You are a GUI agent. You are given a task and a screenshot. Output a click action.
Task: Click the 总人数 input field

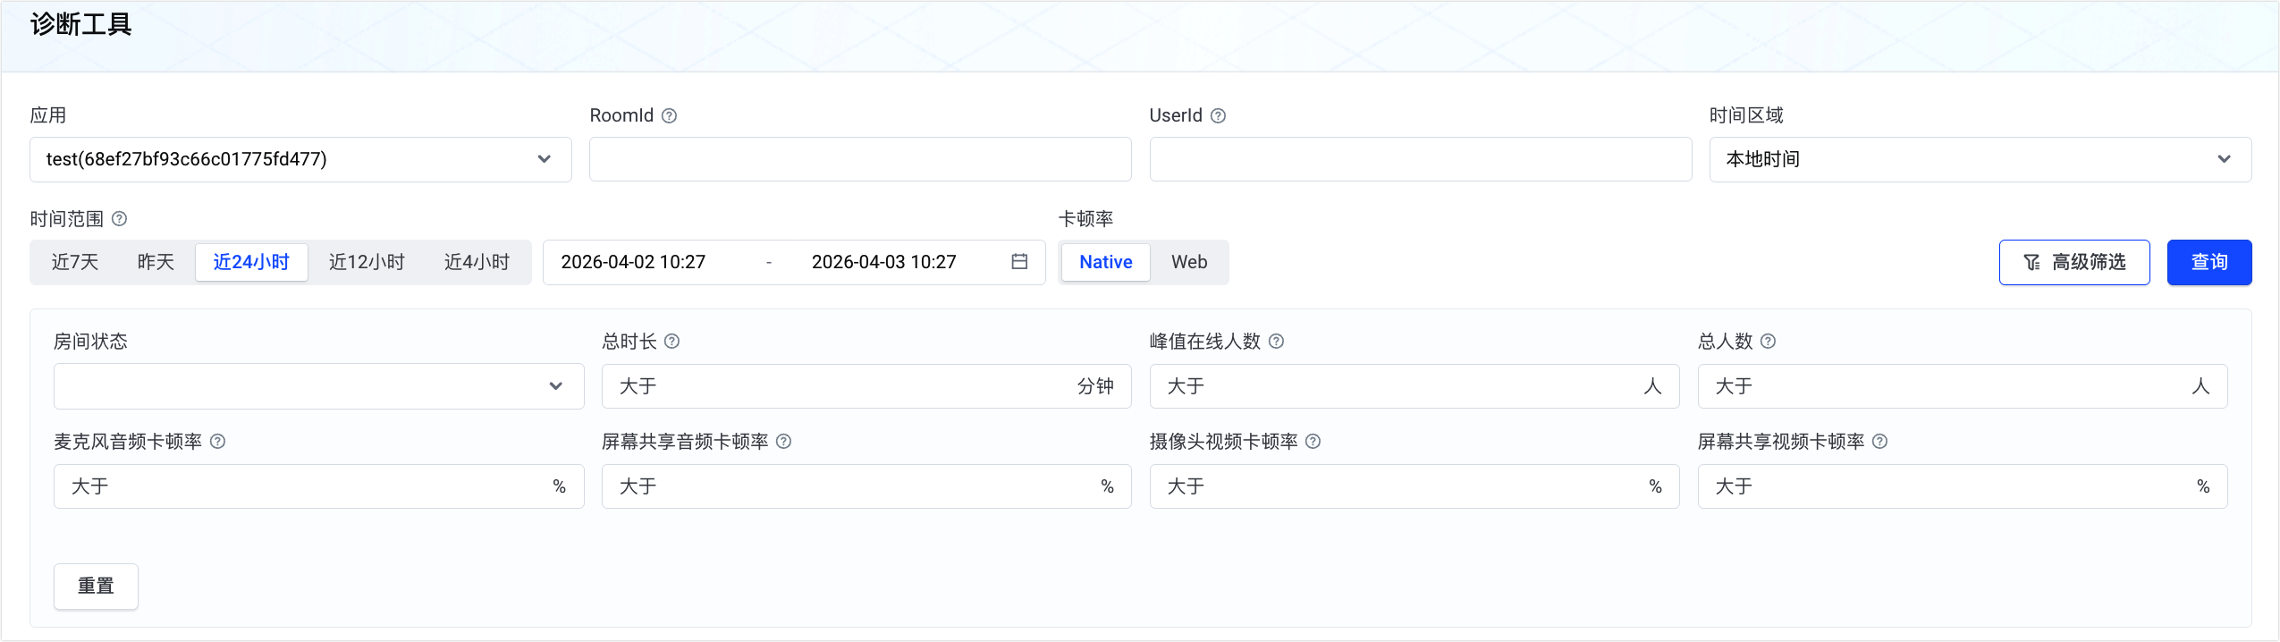click(x=1963, y=386)
